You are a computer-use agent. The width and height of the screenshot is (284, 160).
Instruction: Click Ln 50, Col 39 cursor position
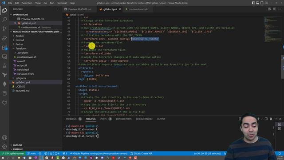207,153
